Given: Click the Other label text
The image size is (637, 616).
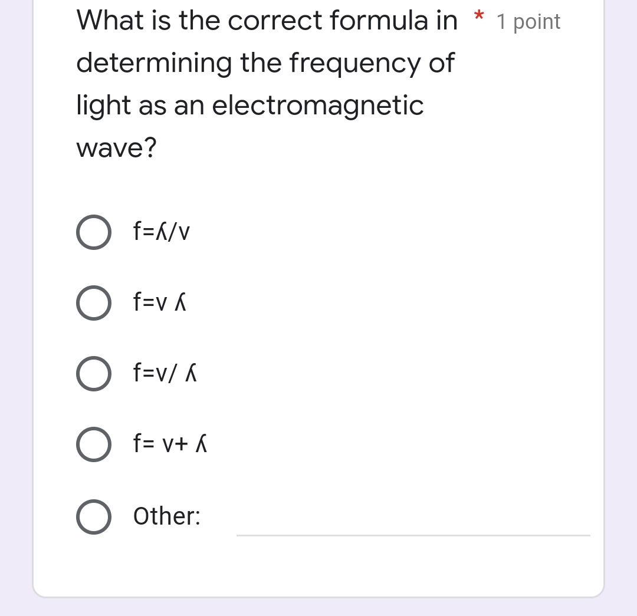Looking at the screenshot, I should [x=166, y=516].
